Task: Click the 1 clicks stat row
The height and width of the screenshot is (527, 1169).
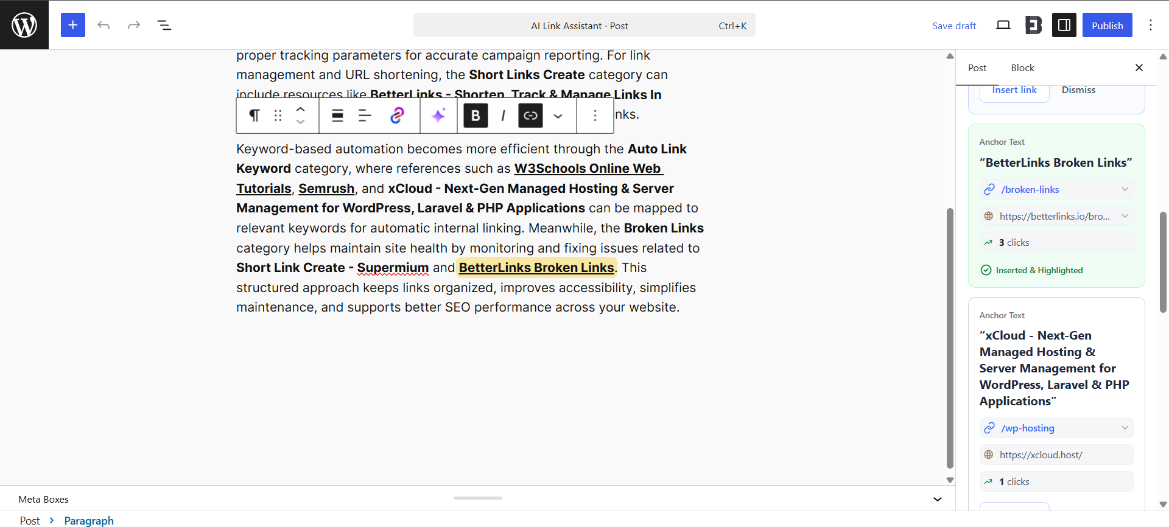Action: click(x=1056, y=481)
